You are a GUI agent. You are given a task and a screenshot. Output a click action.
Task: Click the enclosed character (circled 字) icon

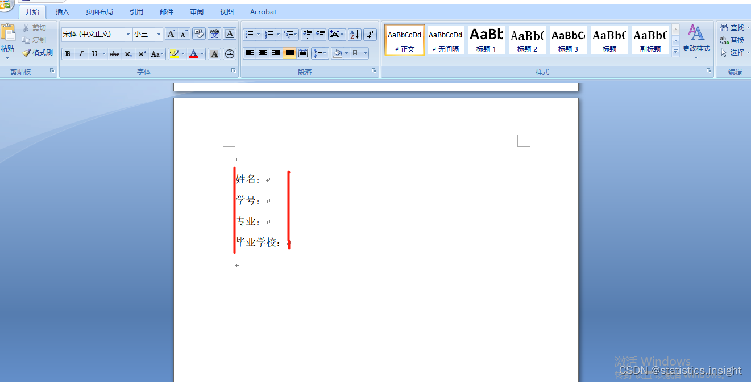(230, 54)
